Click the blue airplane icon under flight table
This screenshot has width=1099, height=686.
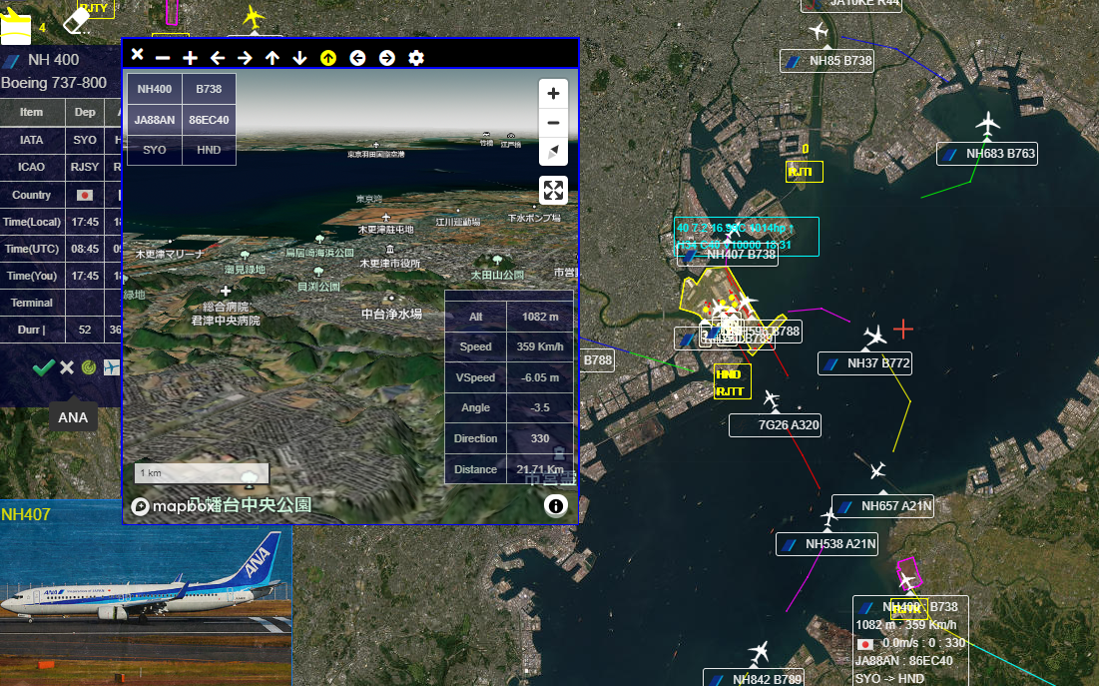point(112,366)
